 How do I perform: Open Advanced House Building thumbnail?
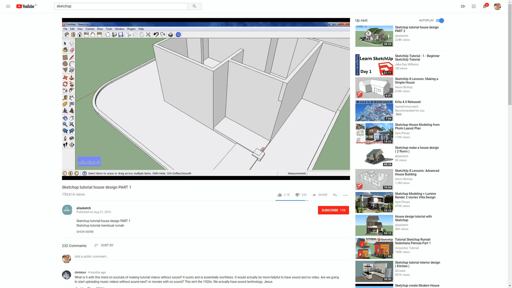[374, 179]
